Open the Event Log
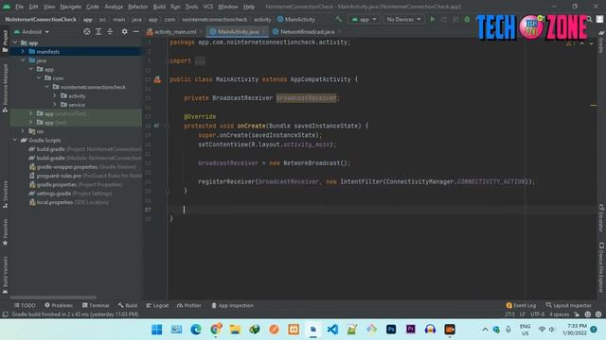 click(521, 305)
